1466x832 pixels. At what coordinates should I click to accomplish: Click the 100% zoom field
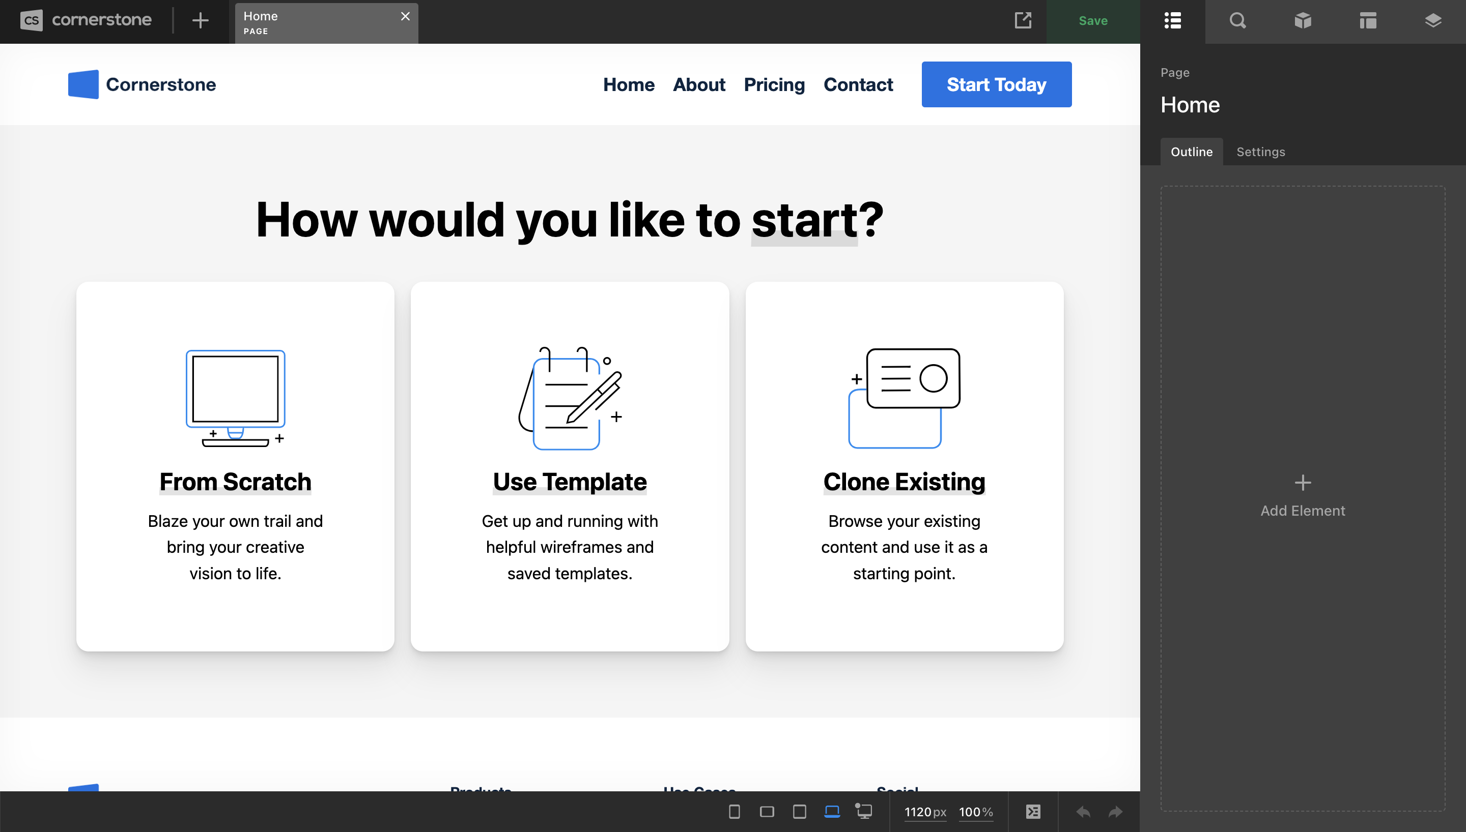[975, 812]
